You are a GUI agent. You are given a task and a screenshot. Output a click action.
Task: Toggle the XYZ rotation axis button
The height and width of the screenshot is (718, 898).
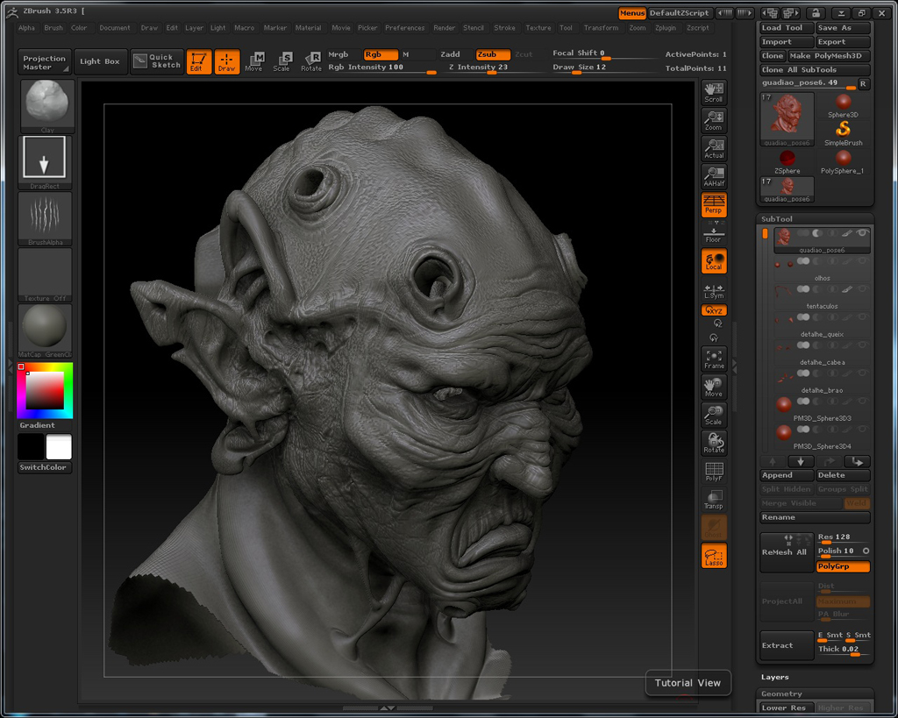[714, 310]
